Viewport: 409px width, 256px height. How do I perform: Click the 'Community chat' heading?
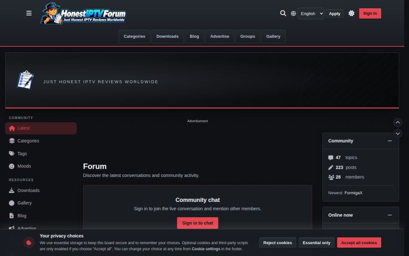198,200
